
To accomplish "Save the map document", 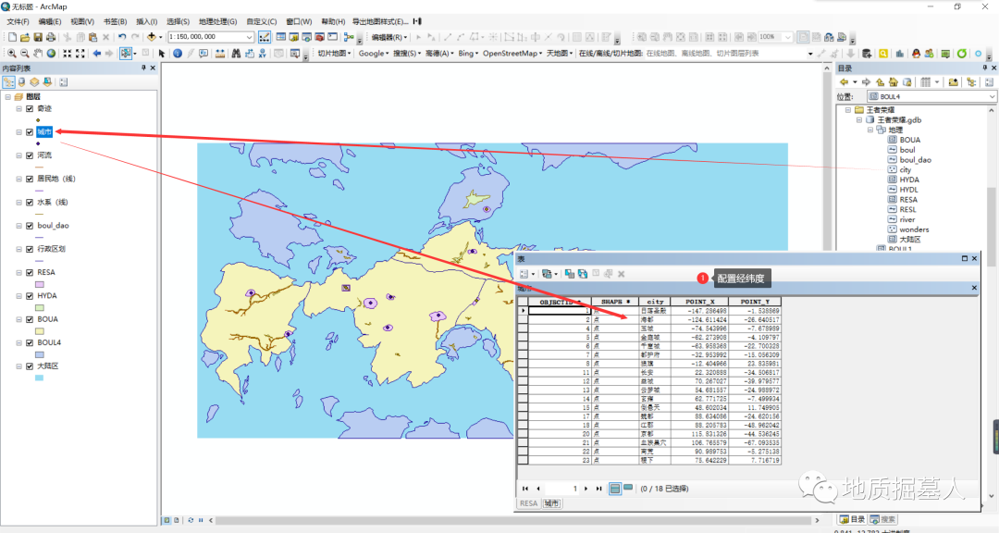I will [38, 37].
